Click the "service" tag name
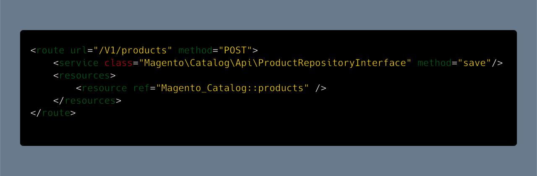Viewport: 537px width, 176px height. click(79, 63)
